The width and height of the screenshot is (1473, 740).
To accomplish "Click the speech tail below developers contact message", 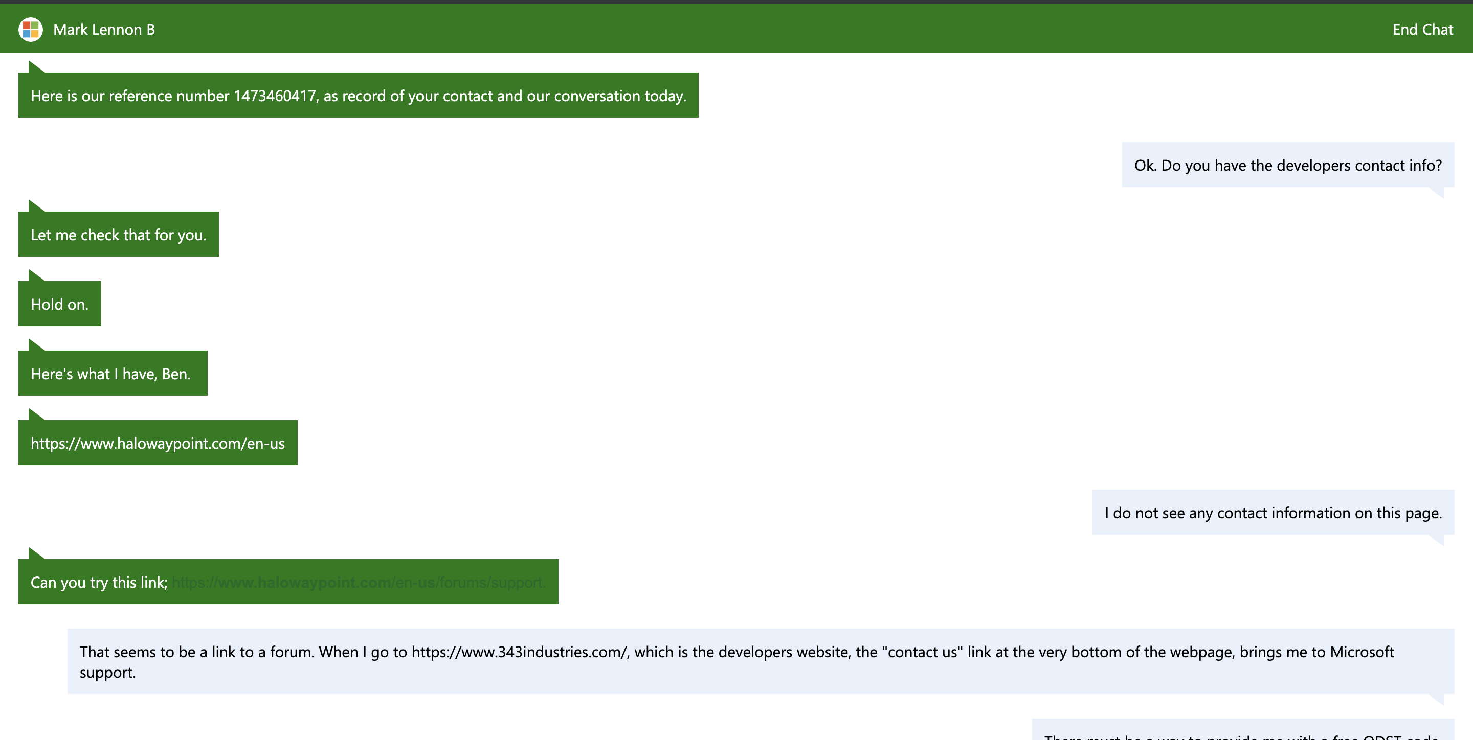I will click(1438, 193).
